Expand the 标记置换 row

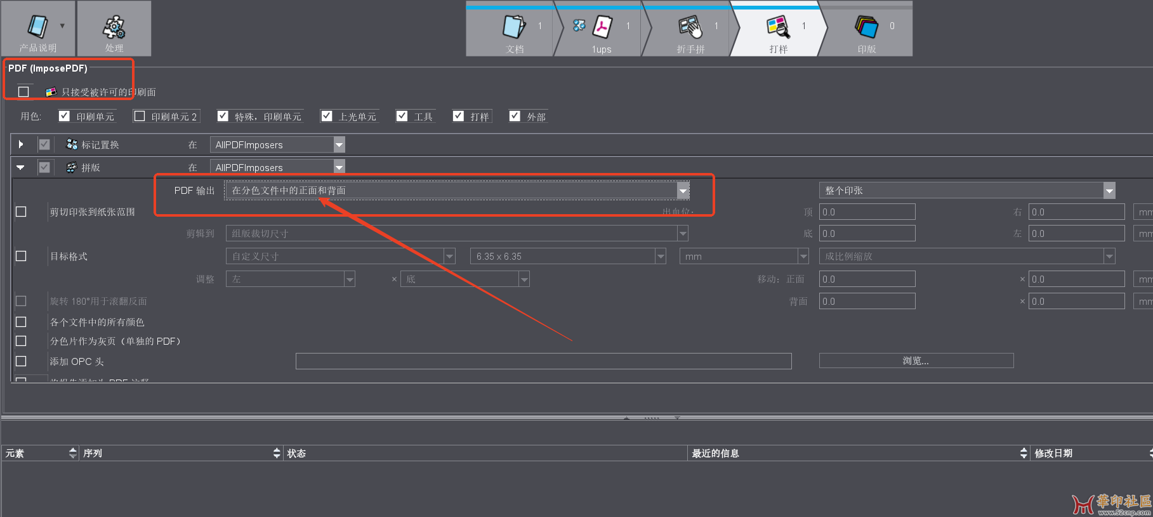pos(21,144)
